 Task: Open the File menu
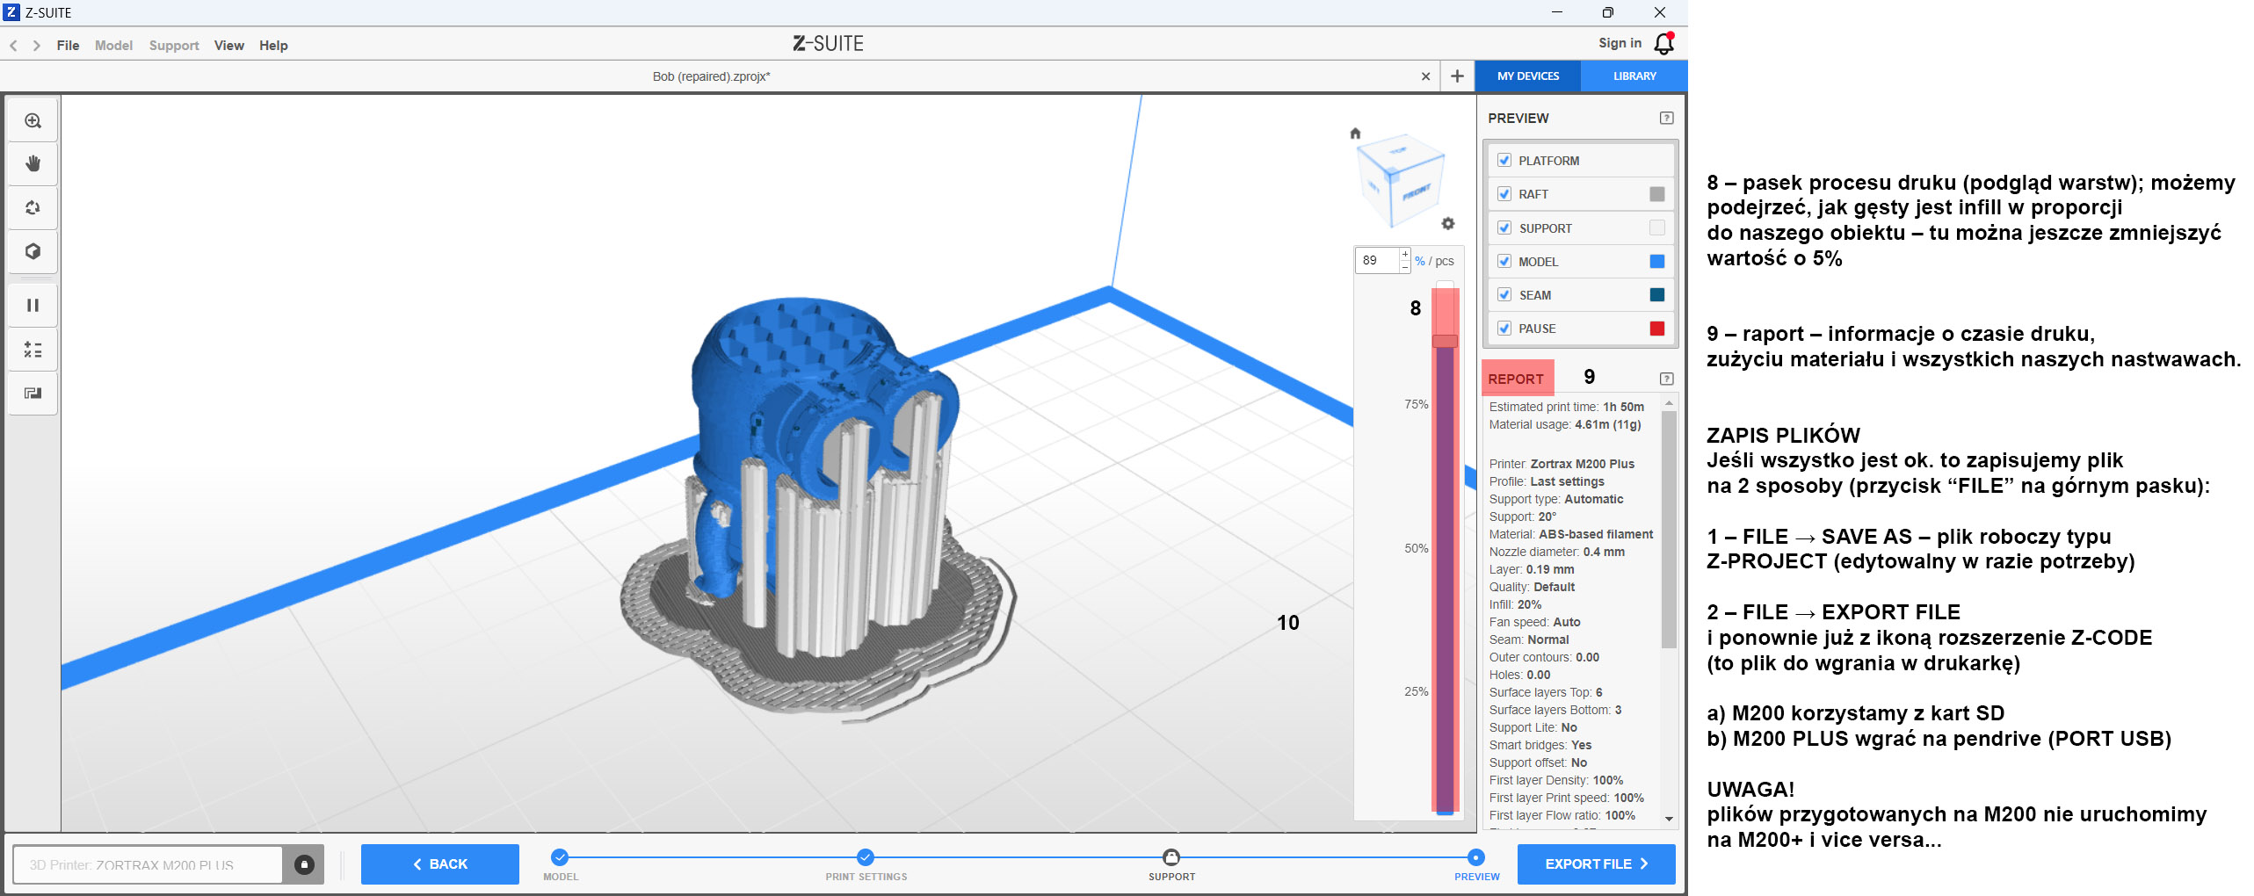click(68, 46)
